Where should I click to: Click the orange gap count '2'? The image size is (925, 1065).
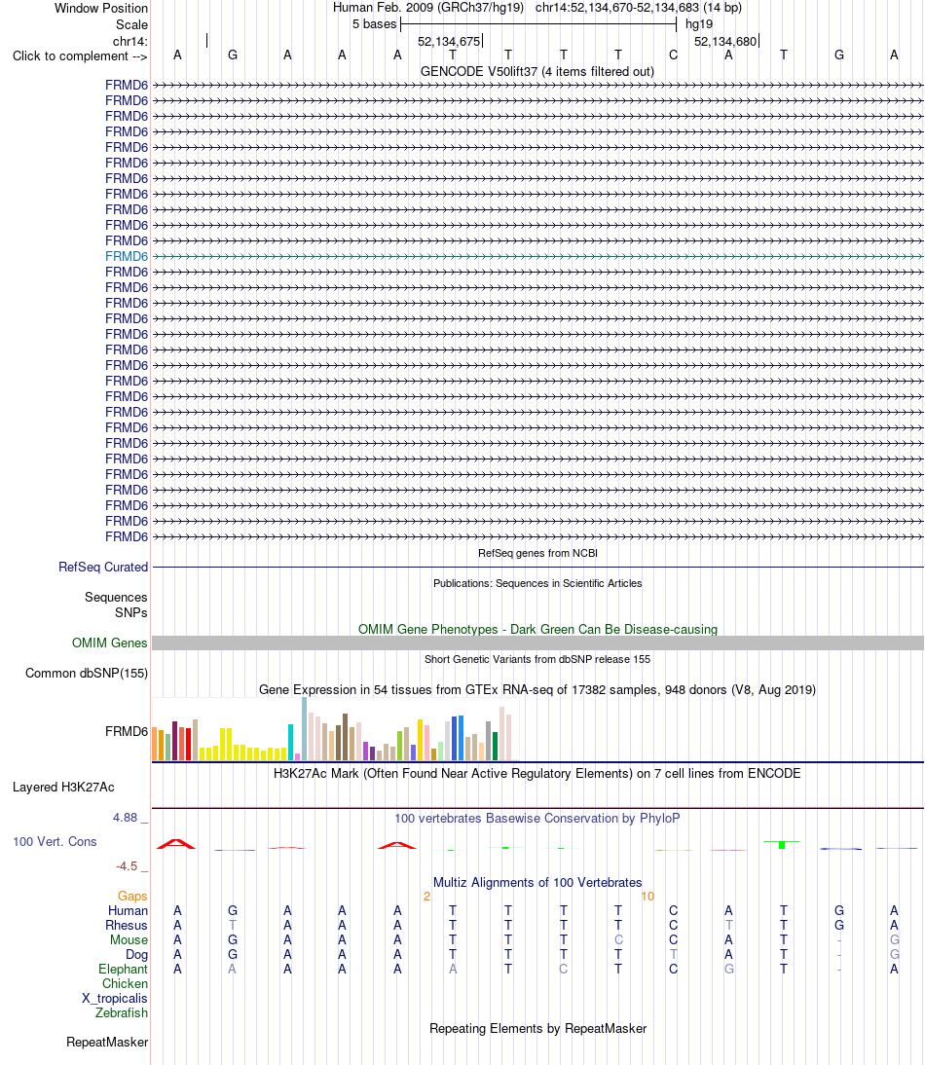coord(426,897)
